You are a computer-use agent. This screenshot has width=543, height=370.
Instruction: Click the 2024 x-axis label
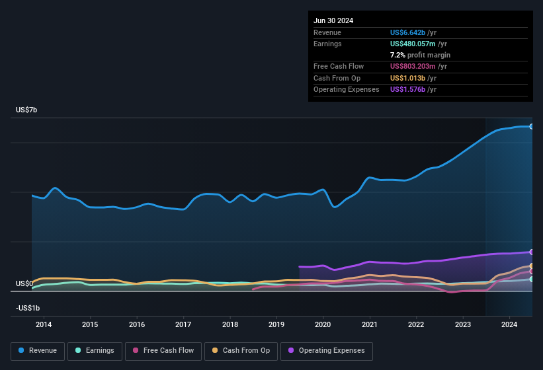pos(509,324)
